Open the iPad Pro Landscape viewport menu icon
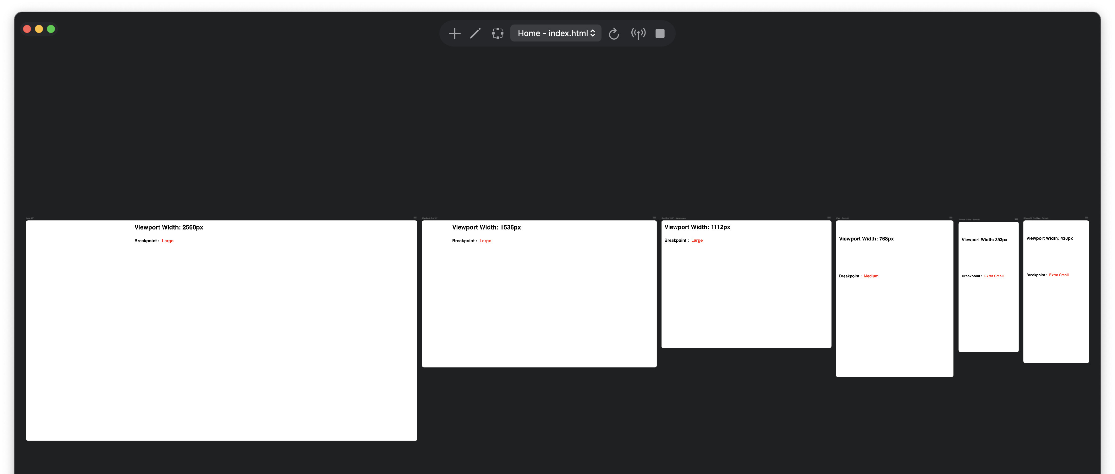This screenshot has height=474, width=1115. 828,218
